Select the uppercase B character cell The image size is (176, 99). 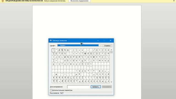coord(91,54)
